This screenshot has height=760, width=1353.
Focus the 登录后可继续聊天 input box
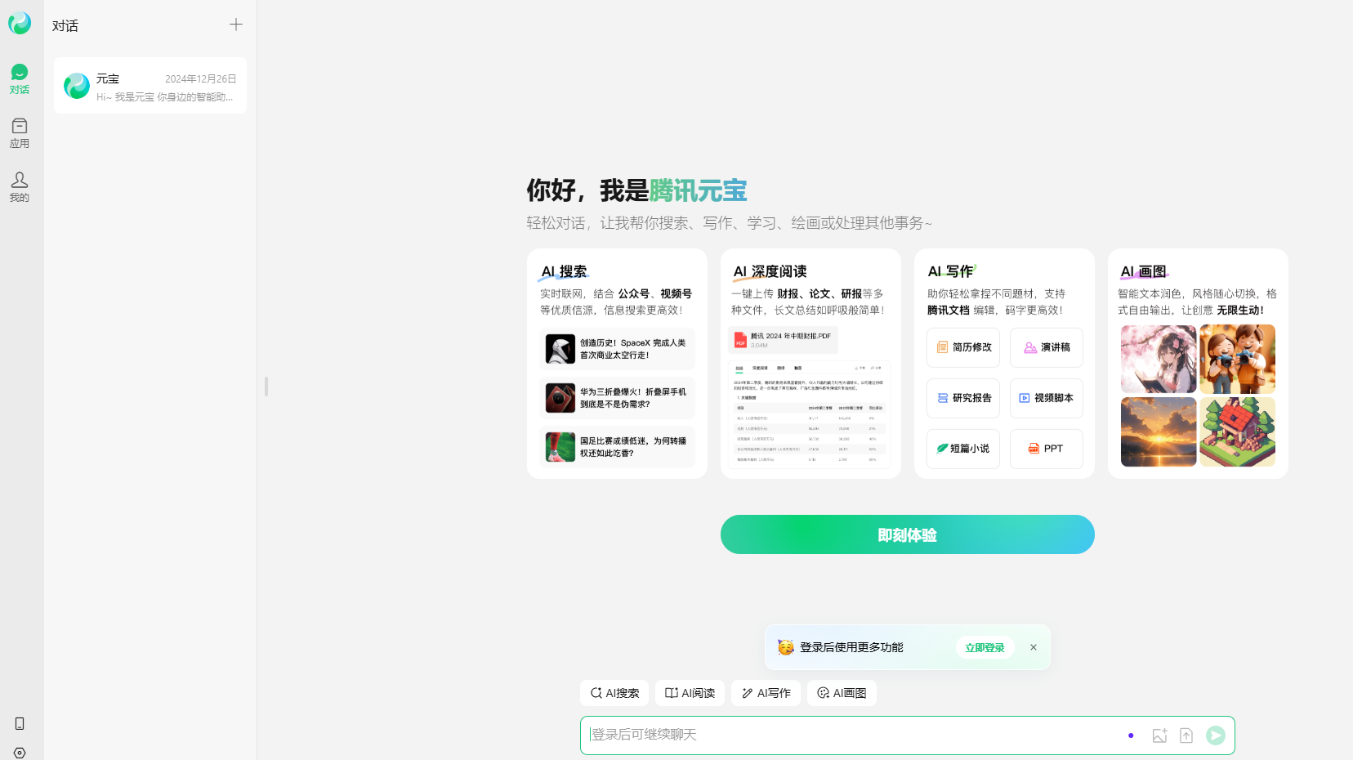(x=908, y=735)
